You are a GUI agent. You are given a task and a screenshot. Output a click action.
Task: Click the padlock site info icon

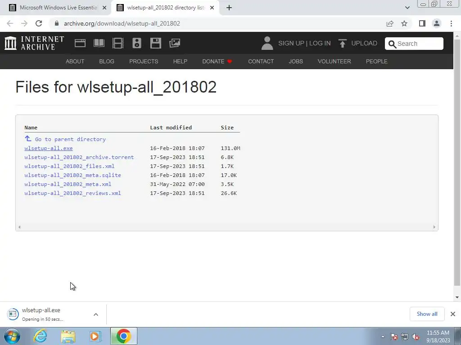coord(57,23)
